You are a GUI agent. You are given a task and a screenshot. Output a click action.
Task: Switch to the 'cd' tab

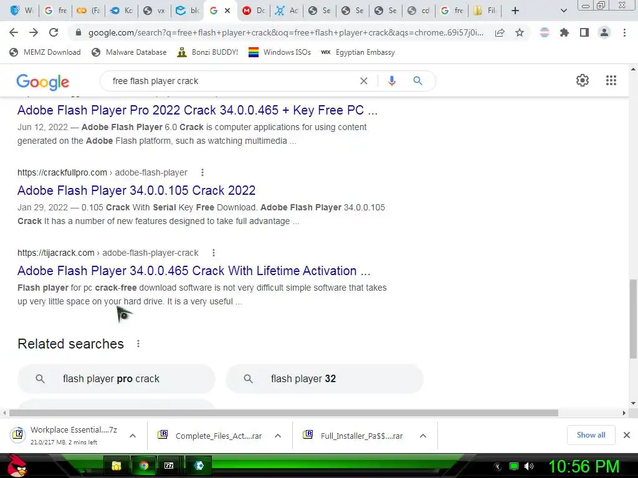pyautogui.click(x=419, y=11)
